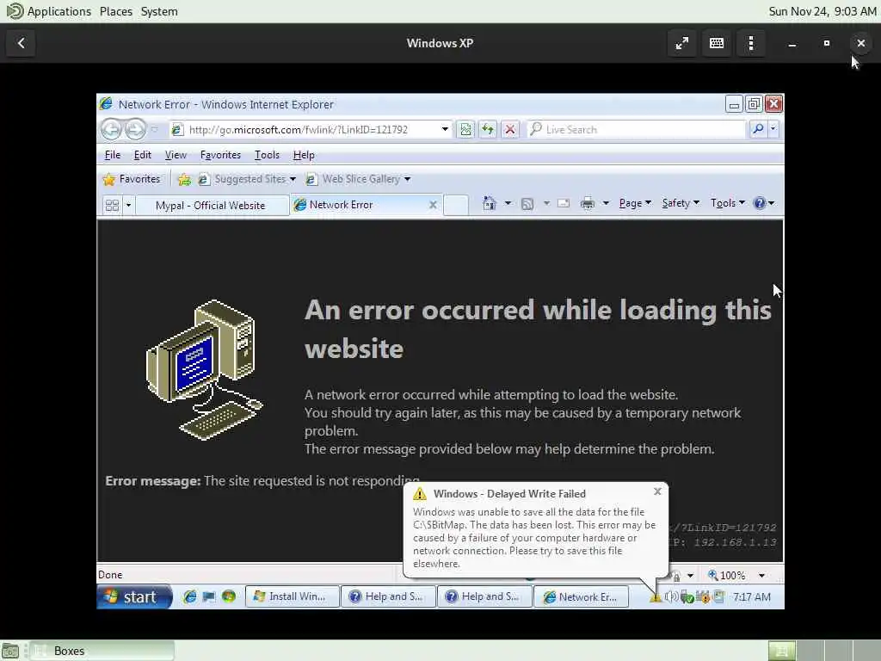Open the Quick Tabs grid icon
Image resolution: width=881 pixels, height=661 pixels.
click(x=112, y=205)
